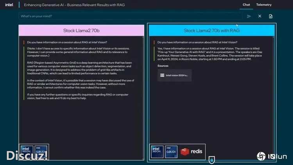This screenshot has height=165, width=293.
Task: Click the left panel's vertical scrollbar
Action: [x=143, y=98]
